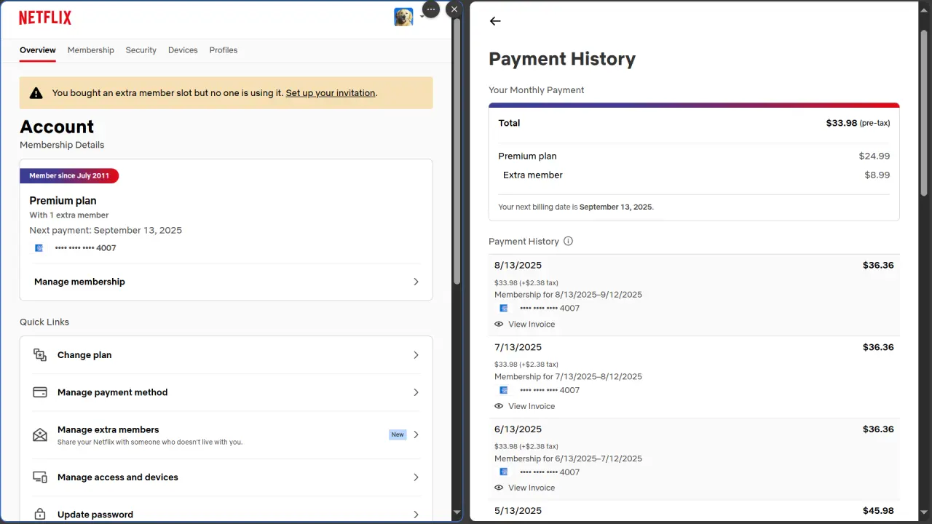Click the three-dots more options button
The image size is (932, 524).
pos(431,9)
